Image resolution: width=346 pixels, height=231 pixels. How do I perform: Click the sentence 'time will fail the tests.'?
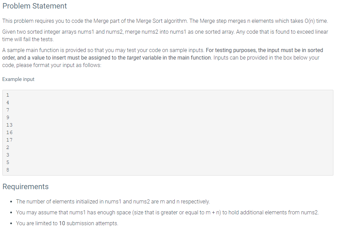(28, 39)
